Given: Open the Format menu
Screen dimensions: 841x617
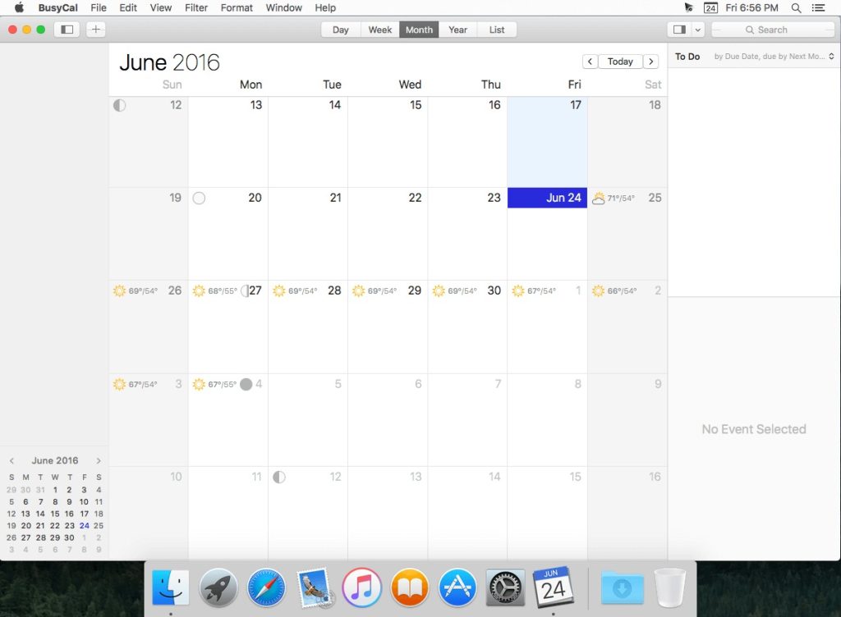Looking at the screenshot, I should tap(237, 7).
